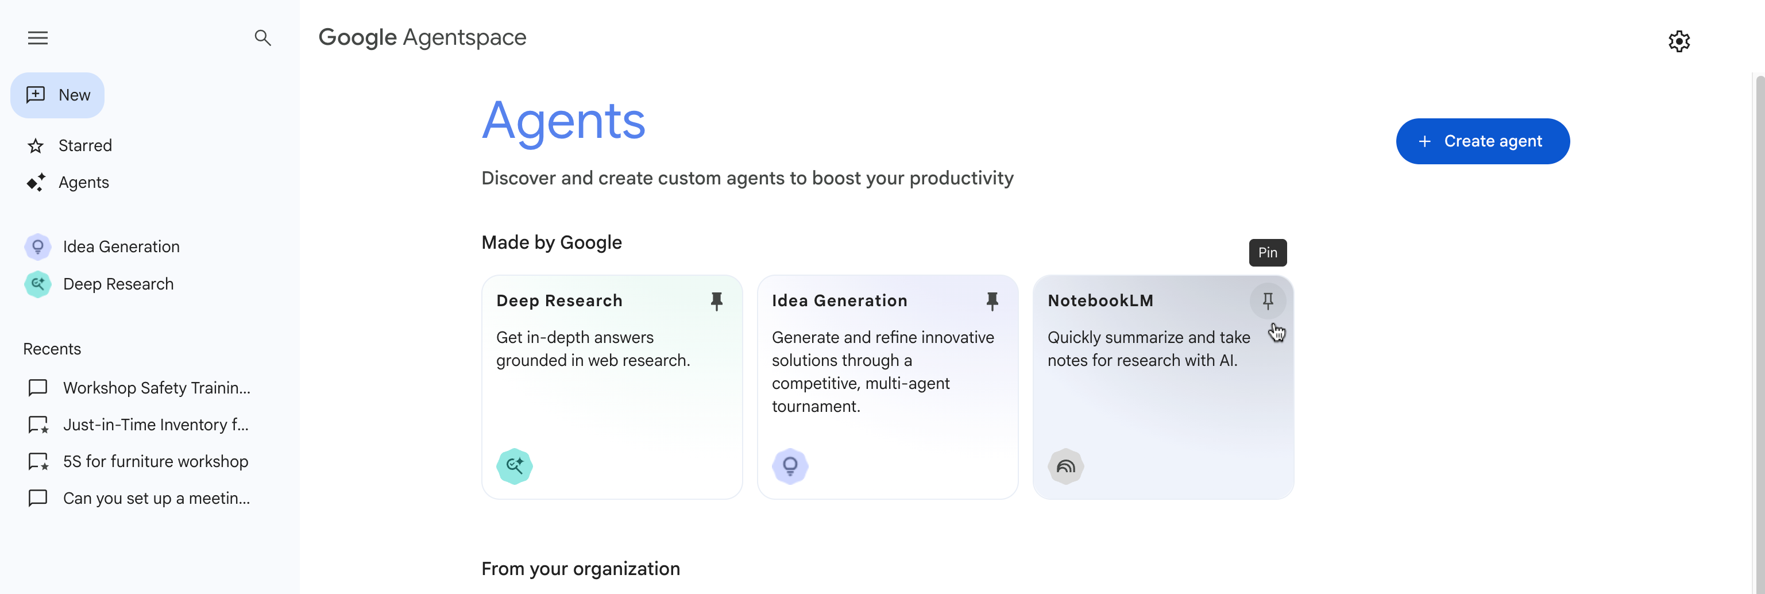The height and width of the screenshot is (594, 1765).
Task: Open the Idea Generation agent card
Action: (887, 387)
